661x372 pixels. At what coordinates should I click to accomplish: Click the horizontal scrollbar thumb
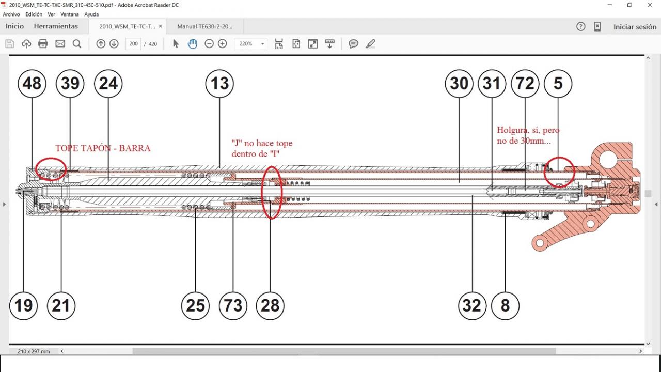[x=344, y=351]
